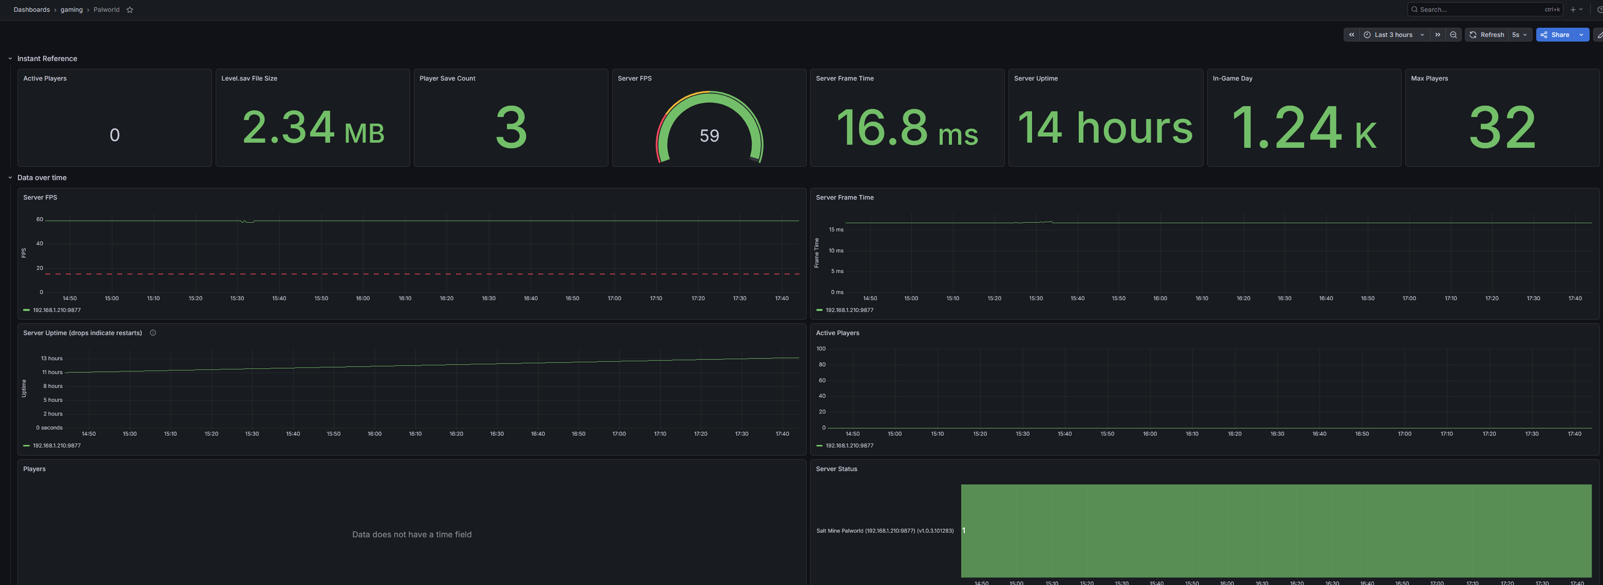Collapse the Data over time row
The width and height of the screenshot is (1603, 585).
(10, 178)
